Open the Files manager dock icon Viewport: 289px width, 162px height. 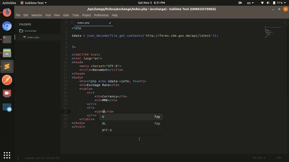tap(7, 53)
